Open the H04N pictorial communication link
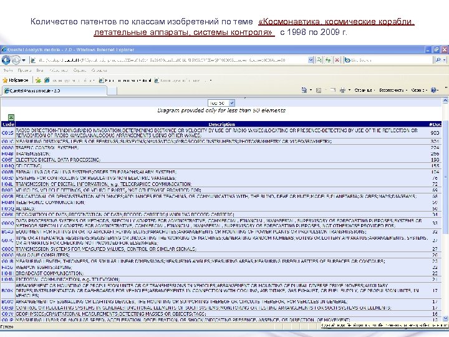Screen dimensions: 449x337 [x=7, y=279]
